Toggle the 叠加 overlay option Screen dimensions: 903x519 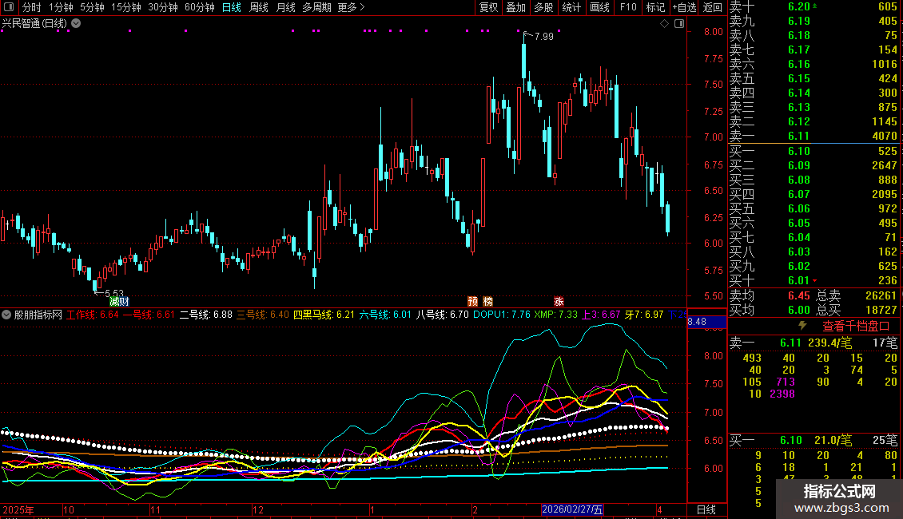click(x=515, y=7)
